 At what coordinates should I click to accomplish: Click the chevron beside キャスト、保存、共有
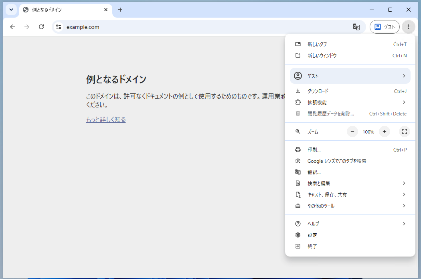[404, 194]
